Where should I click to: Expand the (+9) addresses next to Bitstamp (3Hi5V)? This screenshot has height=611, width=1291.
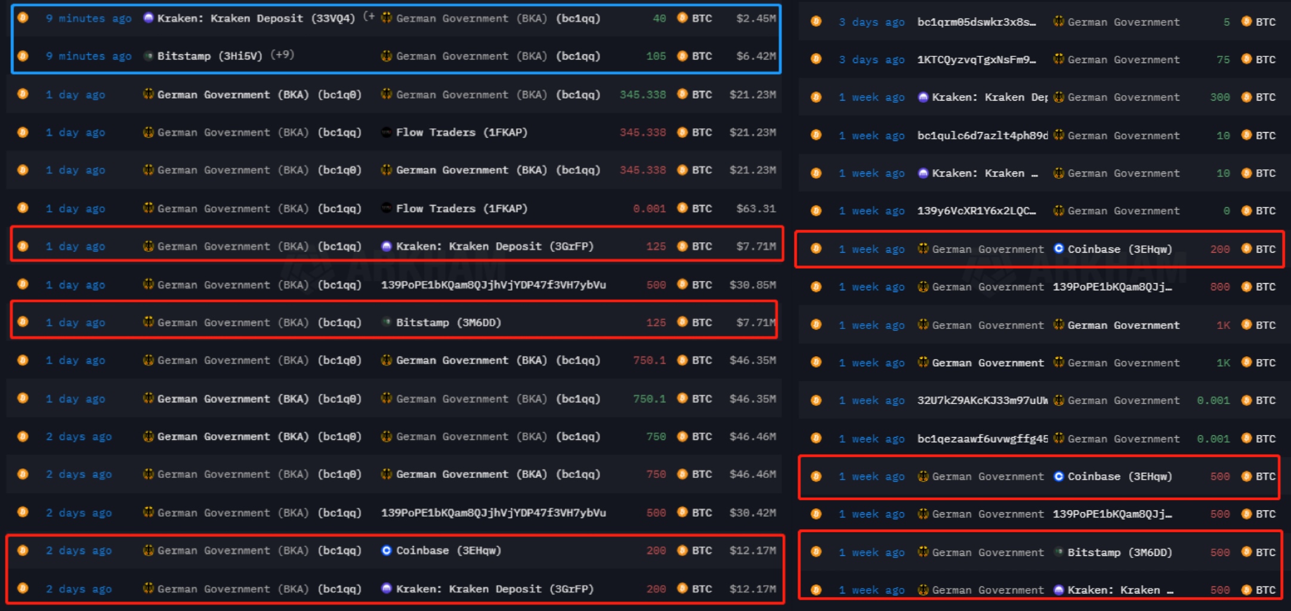click(282, 55)
